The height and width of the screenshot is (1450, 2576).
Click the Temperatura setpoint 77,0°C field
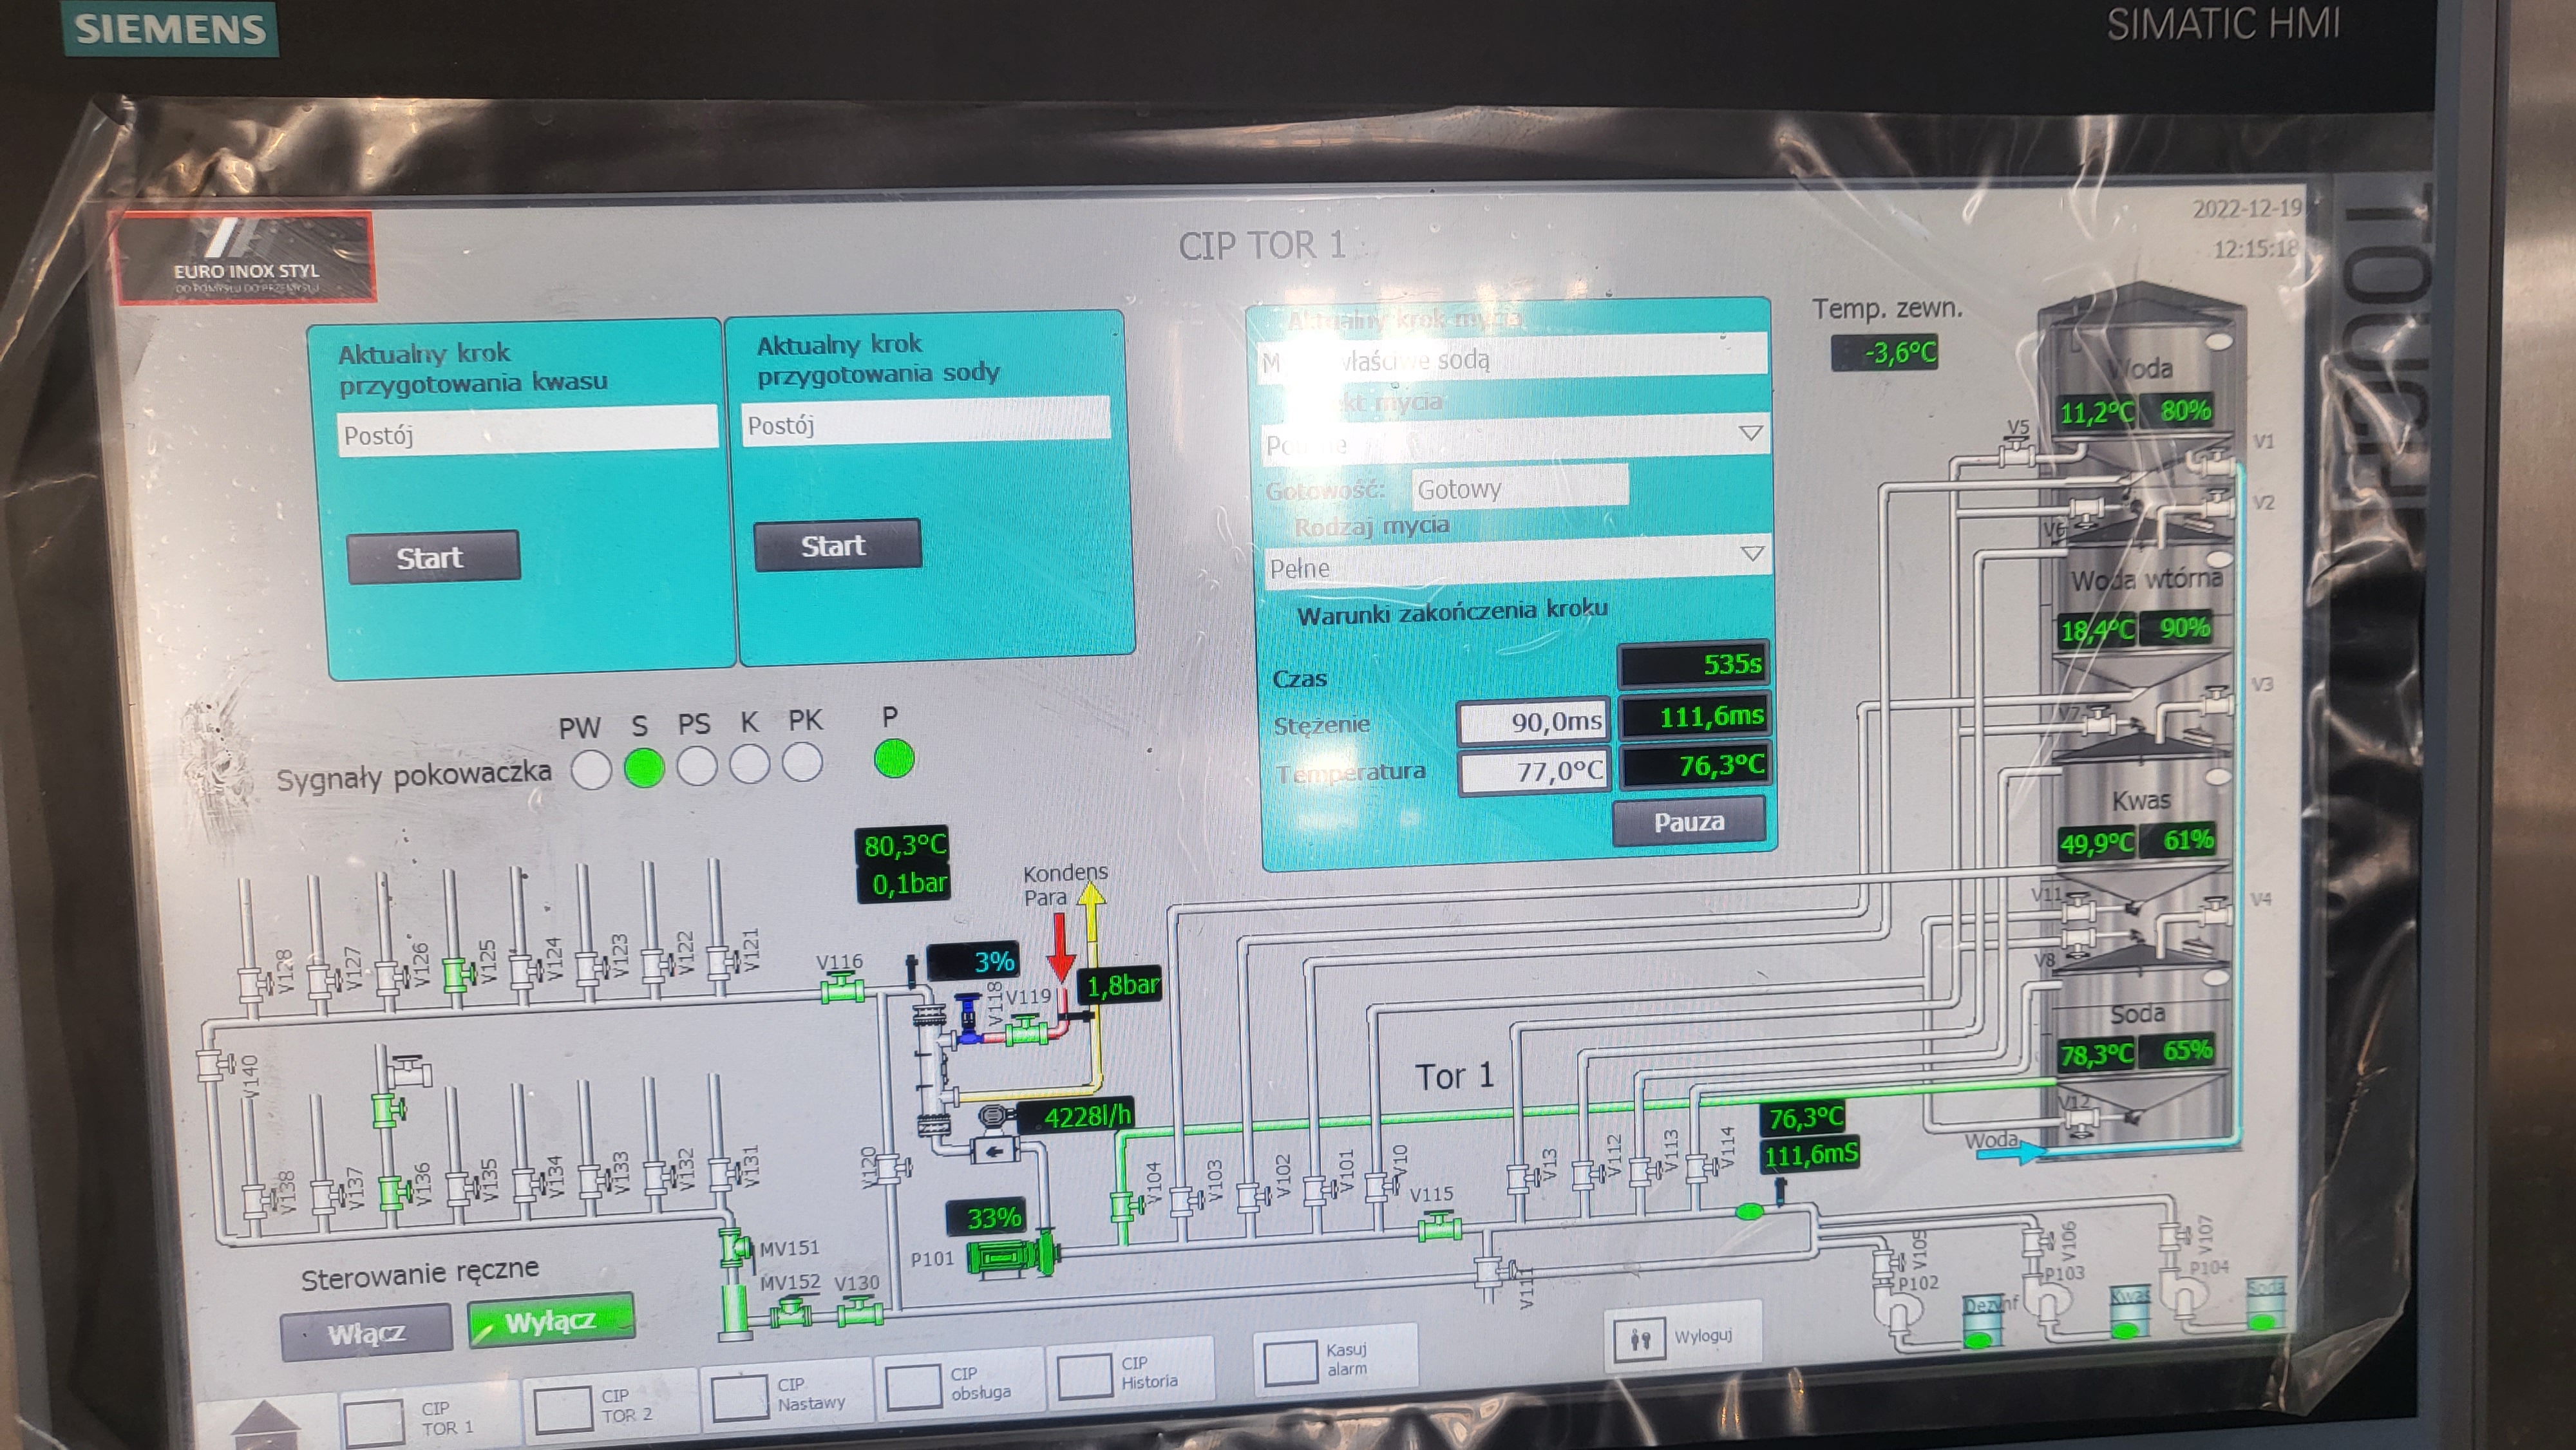point(1533,770)
